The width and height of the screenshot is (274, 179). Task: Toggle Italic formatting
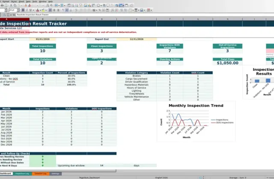tap(27, 10)
